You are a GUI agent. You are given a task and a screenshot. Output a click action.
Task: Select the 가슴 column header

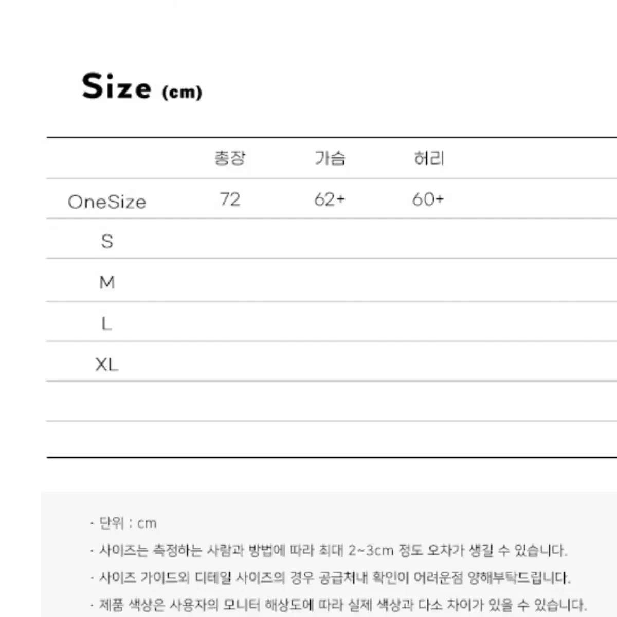[x=330, y=158]
